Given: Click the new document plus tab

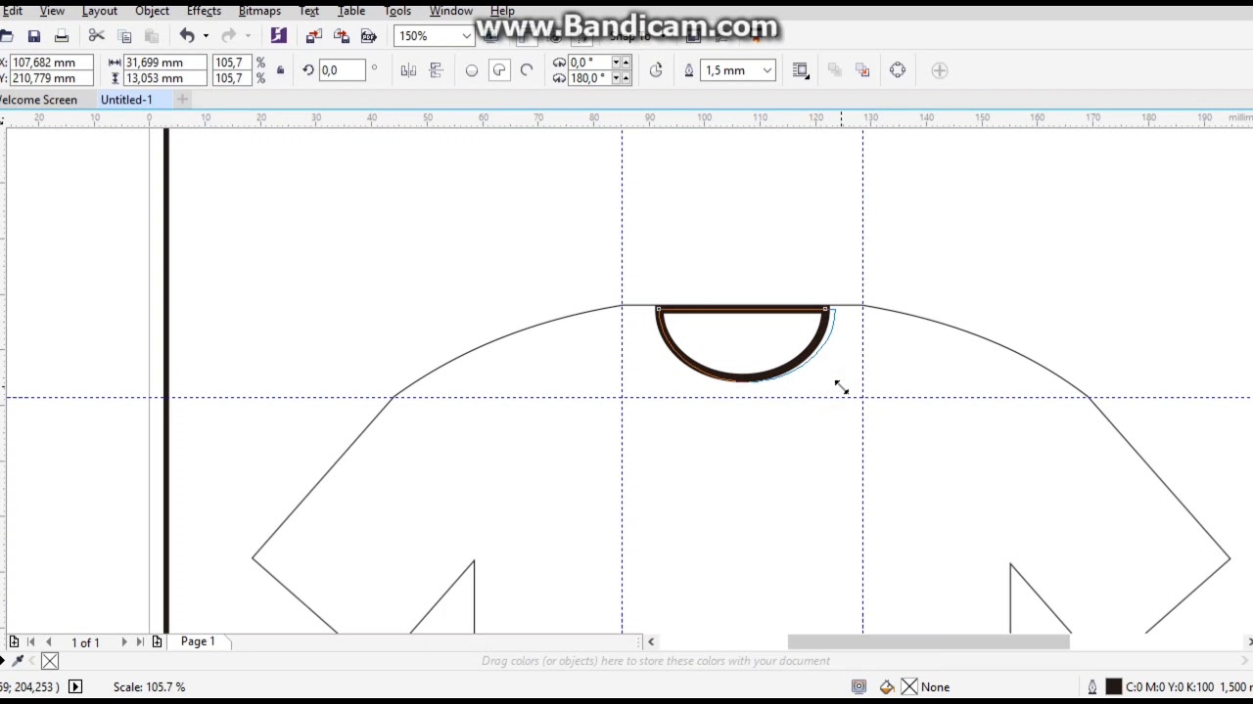Looking at the screenshot, I should pos(182,100).
